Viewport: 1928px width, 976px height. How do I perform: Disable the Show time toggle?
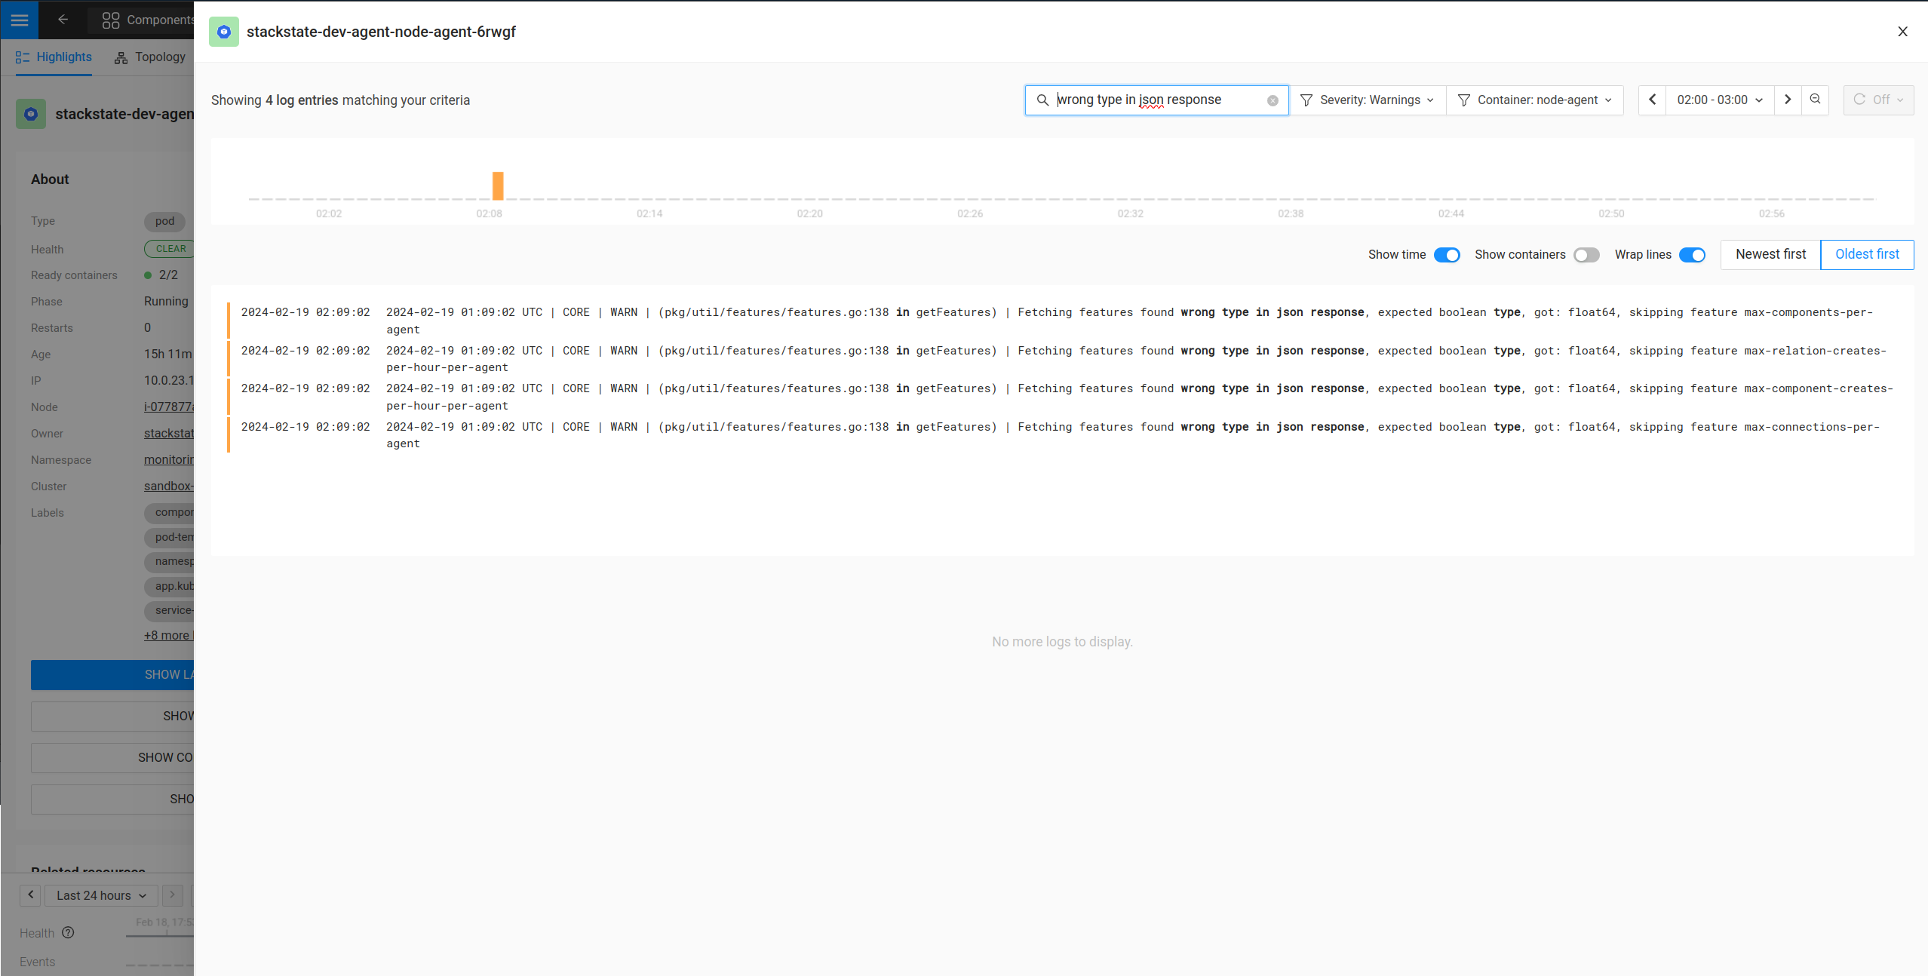click(1446, 255)
